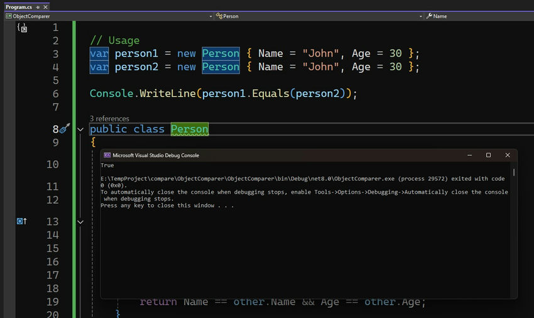Screen dimensions: 534x318
Task: Click the var keyword on line 3
Action: 99,53
